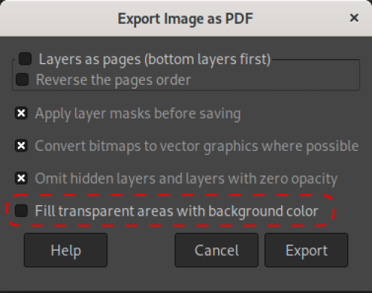Click the 'Layers as pages (bottom layers first)' label
372x293 pixels.
[155, 59]
